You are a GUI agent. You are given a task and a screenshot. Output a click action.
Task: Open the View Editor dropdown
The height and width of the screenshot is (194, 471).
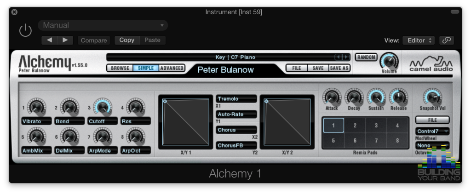[x=419, y=40]
